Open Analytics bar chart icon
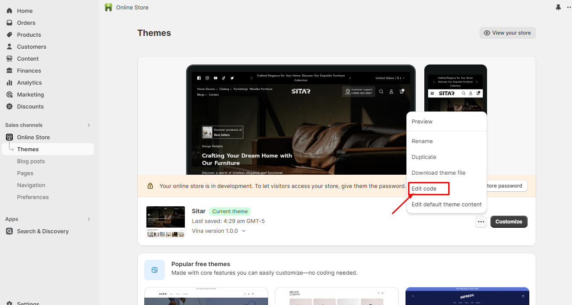The height and width of the screenshot is (305, 572). tap(9, 82)
